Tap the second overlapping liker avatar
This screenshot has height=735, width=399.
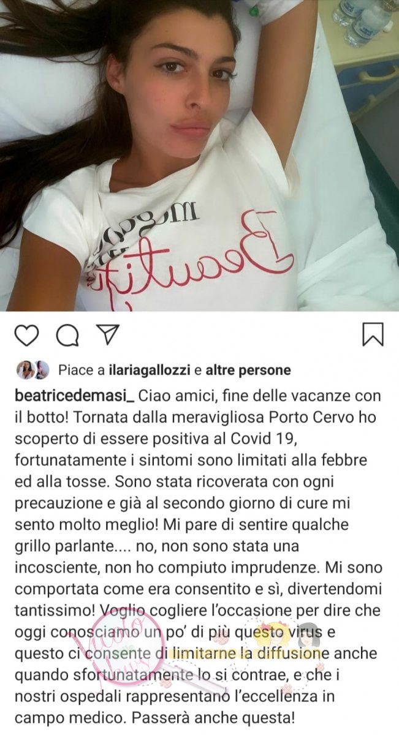41,370
